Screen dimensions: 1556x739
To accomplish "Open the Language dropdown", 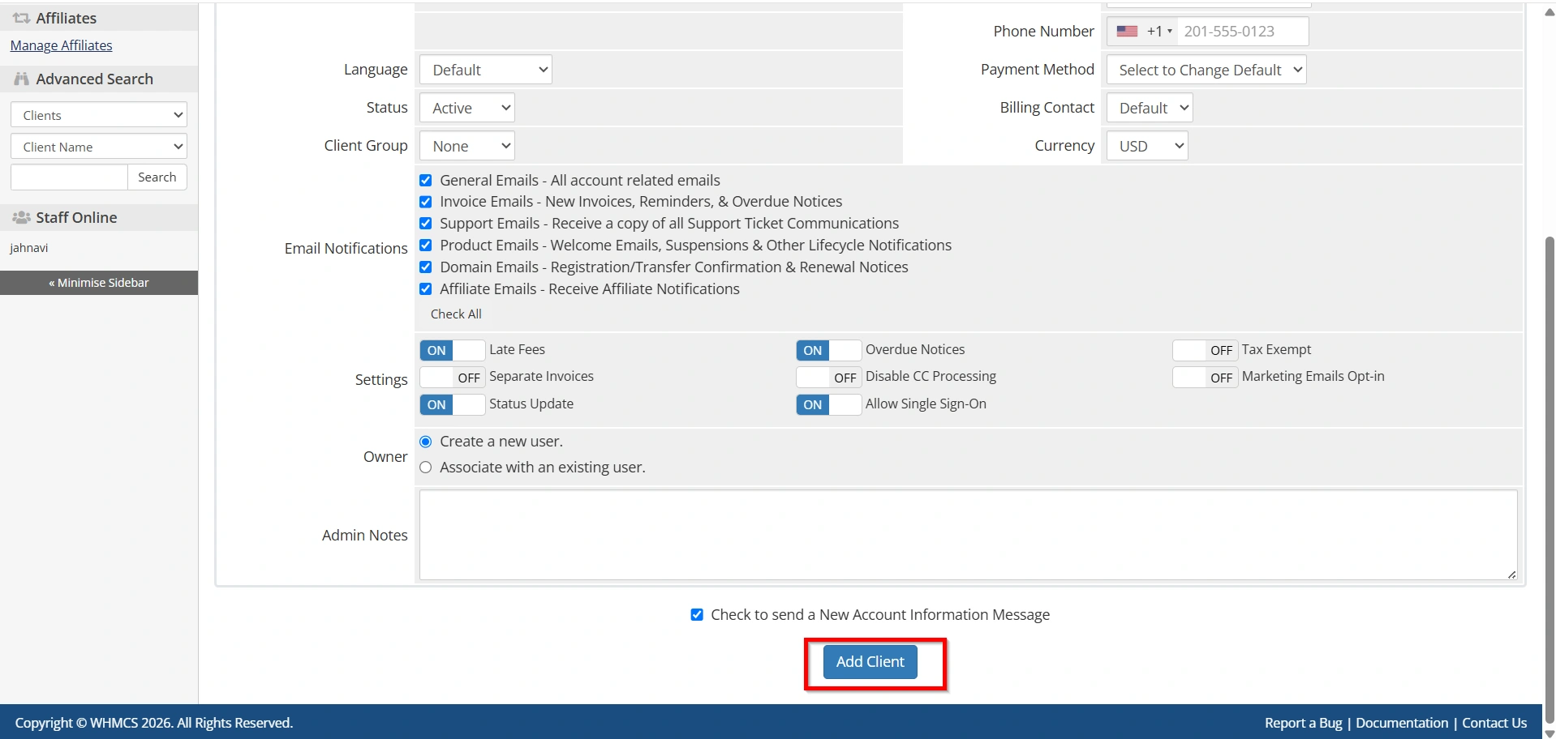I will [x=485, y=70].
